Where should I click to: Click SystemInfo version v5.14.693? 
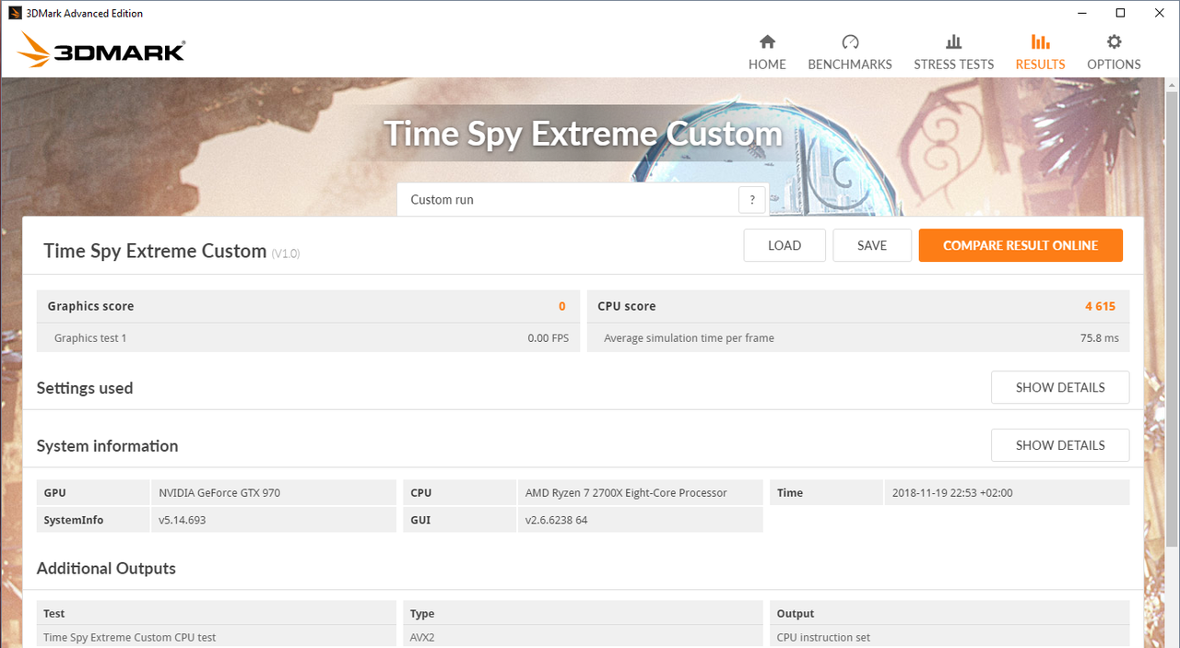click(x=184, y=521)
